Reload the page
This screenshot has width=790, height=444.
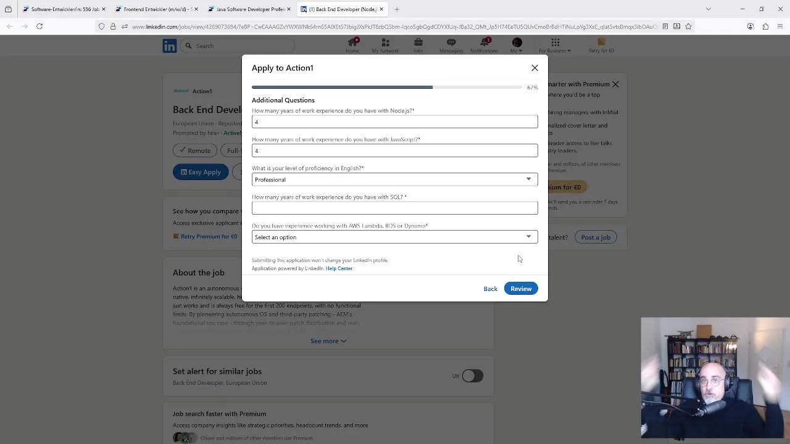[x=39, y=27]
